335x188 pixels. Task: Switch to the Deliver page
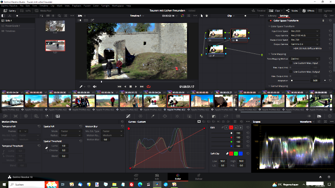199,177
